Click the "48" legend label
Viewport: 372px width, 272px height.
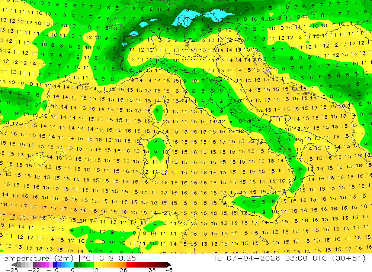tap(169, 270)
